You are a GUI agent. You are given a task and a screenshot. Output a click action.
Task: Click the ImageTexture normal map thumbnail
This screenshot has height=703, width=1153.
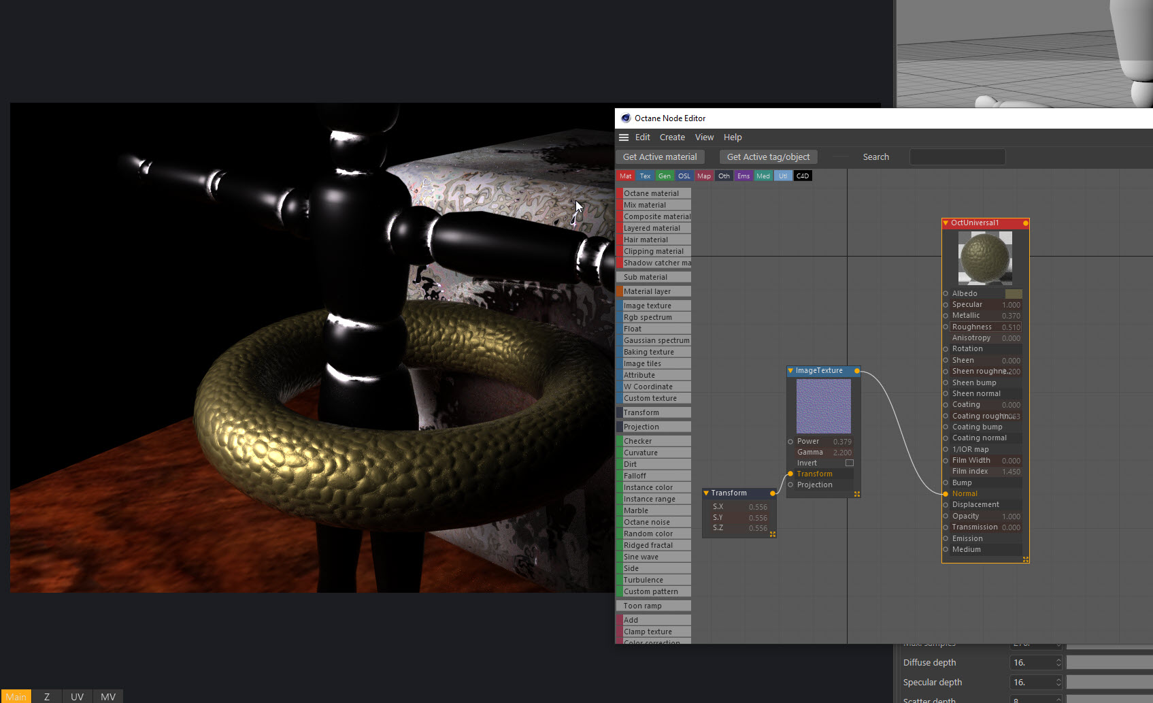click(824, 406)
